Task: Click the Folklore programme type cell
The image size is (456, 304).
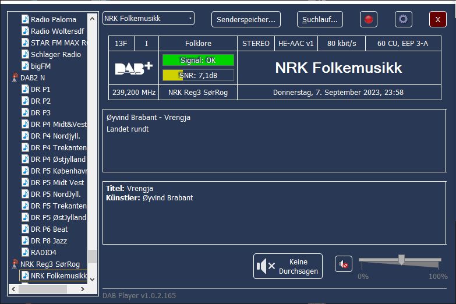Action: (198, 44)
